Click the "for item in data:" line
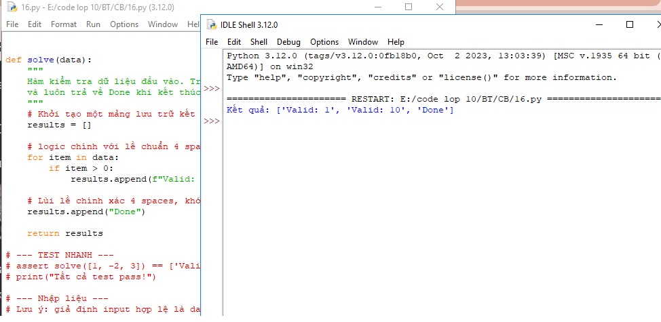Viewport: 661px width, 322px height. coord(73,157)
